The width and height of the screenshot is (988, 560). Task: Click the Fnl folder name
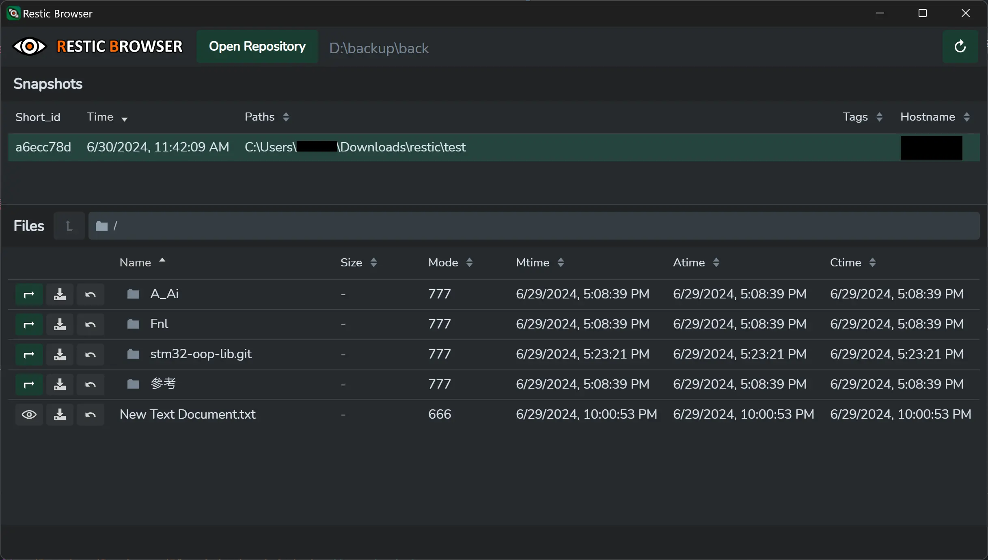pyautogui.click(x=159, y=324)
